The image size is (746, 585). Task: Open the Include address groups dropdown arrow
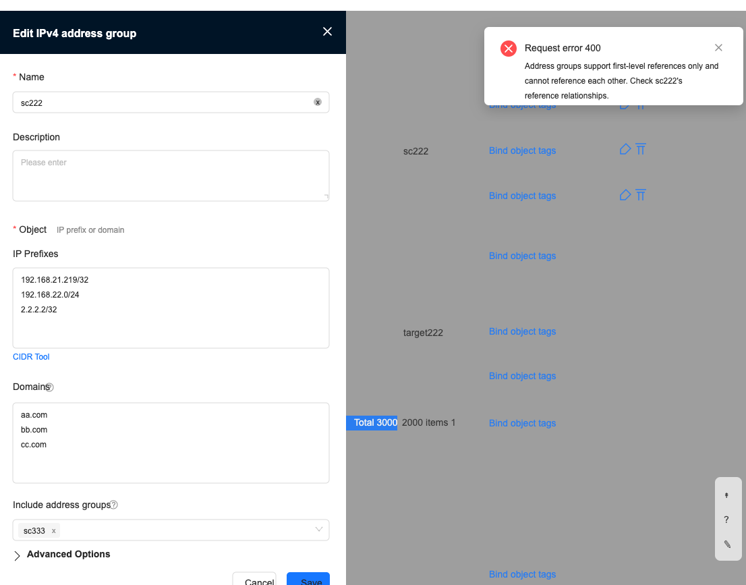[319, 529]
